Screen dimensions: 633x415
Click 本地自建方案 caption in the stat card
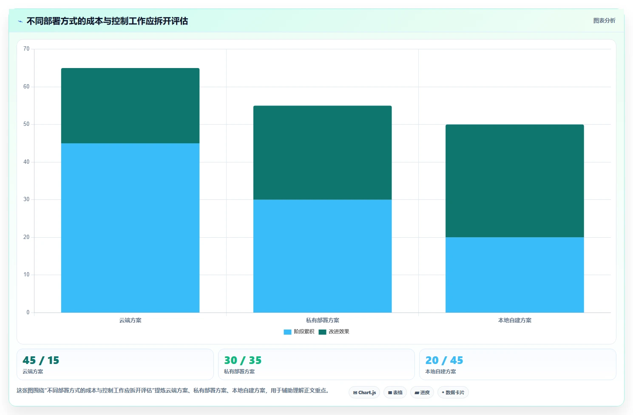pos(440,372)
